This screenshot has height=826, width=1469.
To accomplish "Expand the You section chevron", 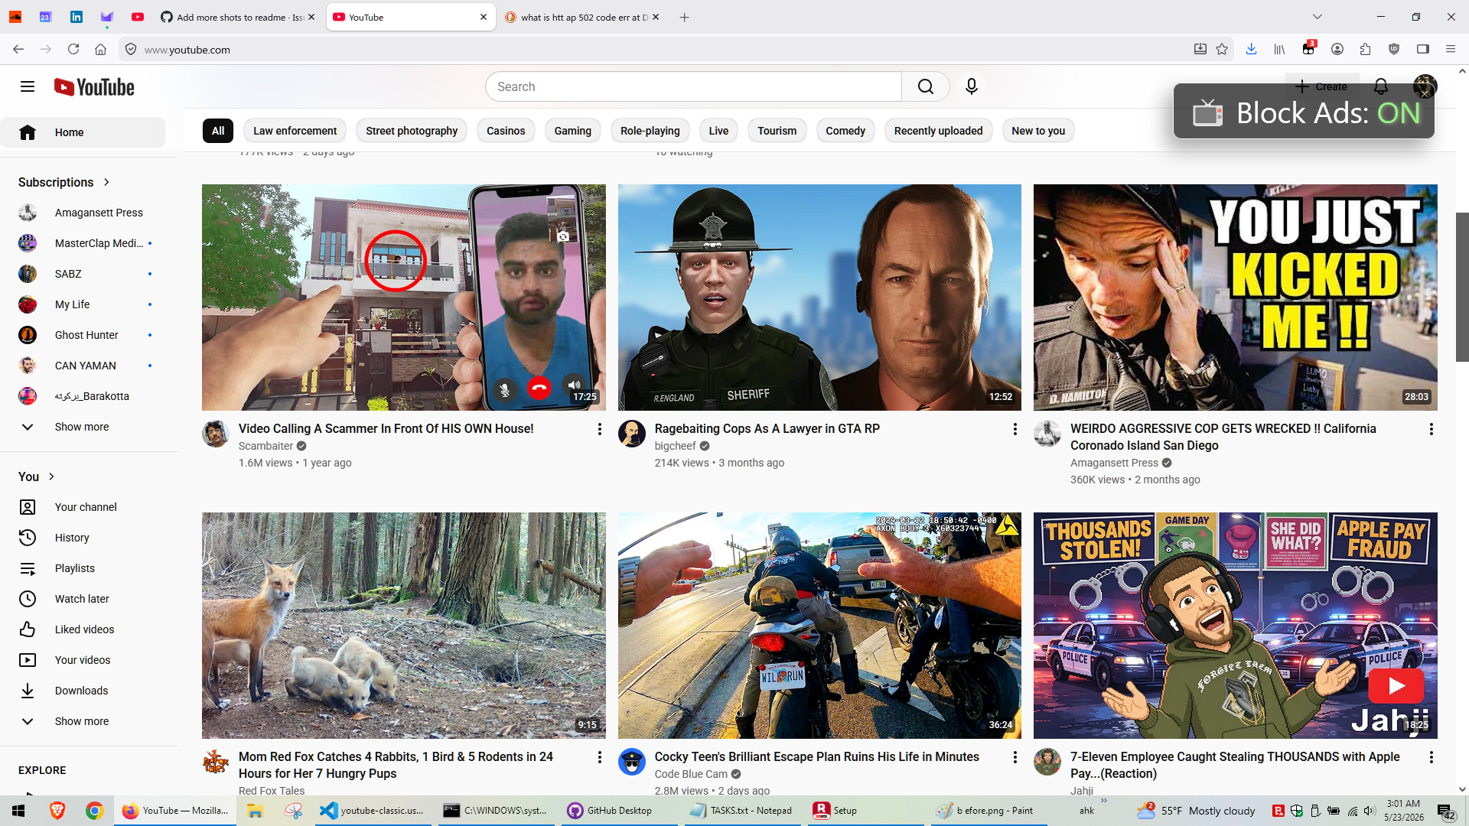I will tap(51, 476).
